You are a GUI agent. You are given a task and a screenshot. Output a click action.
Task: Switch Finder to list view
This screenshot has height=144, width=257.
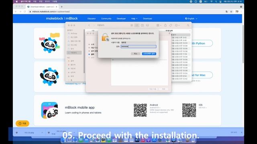(137, 25)
